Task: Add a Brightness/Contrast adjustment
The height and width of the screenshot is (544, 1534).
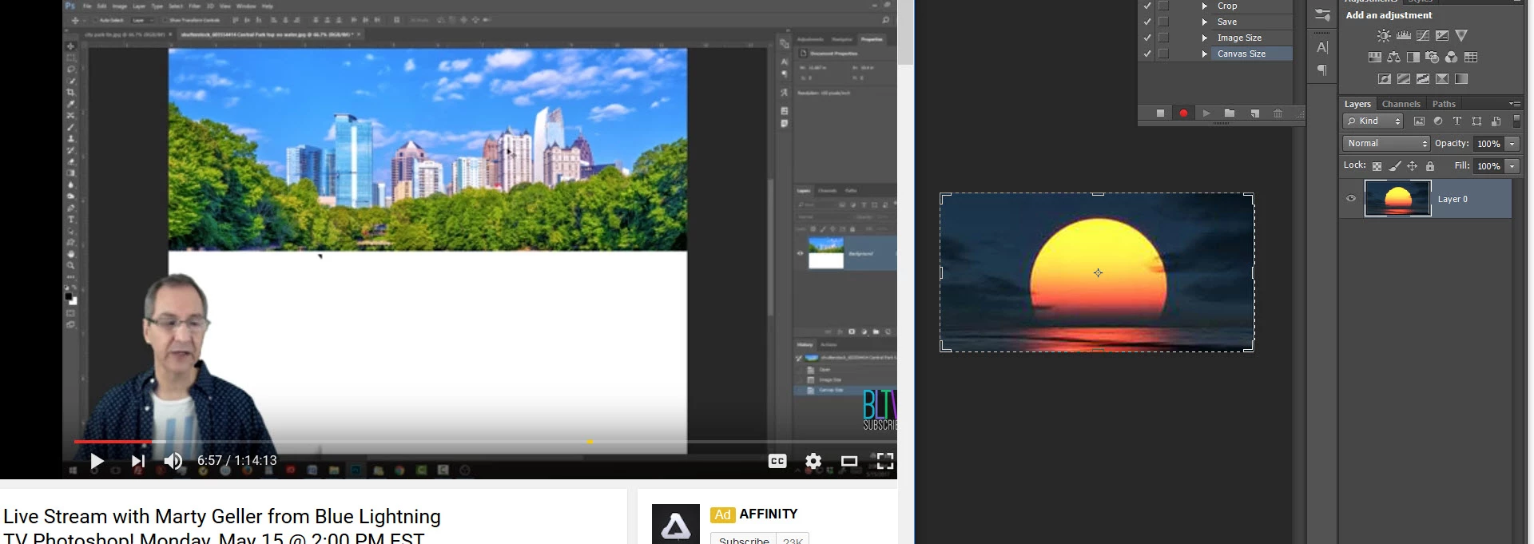Action: pyautogui.click(x=1384, y=36)
